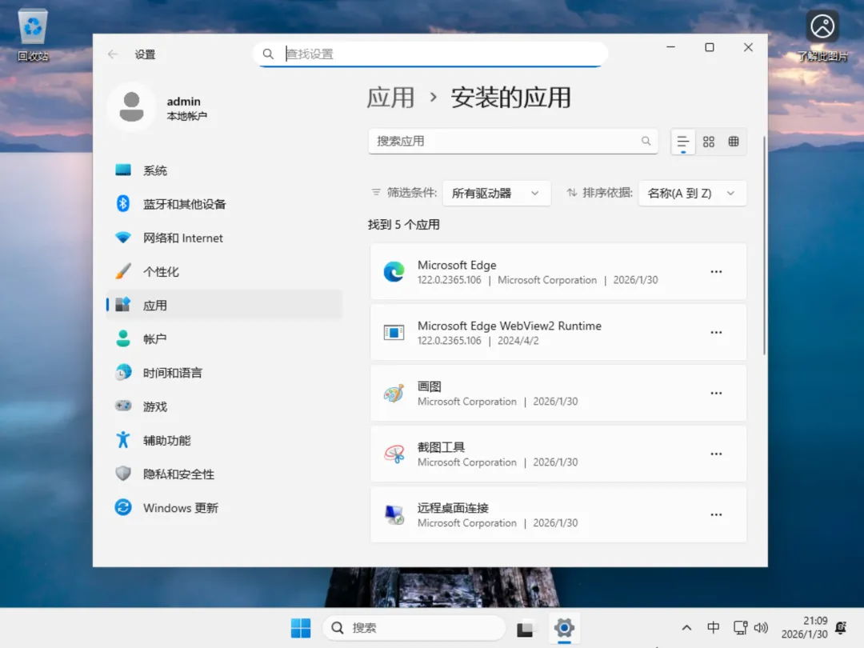Click the paintbrush personalization icon
Viewport: 864px width, 648px height.
[123, 271]
